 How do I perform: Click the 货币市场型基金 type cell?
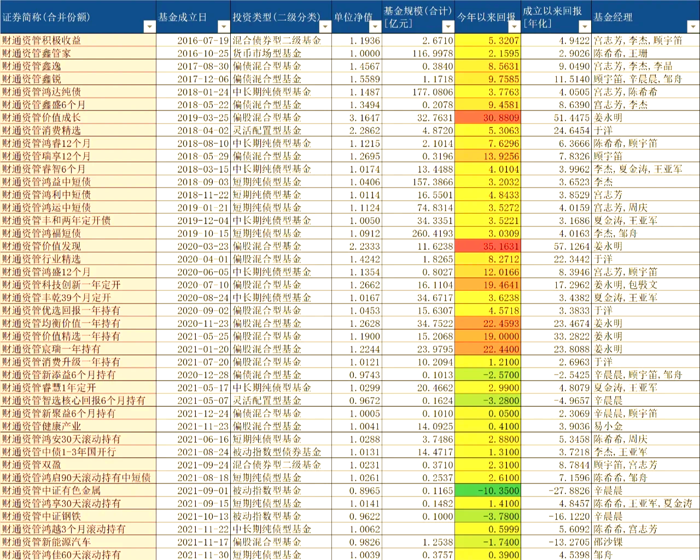point(281,53)
